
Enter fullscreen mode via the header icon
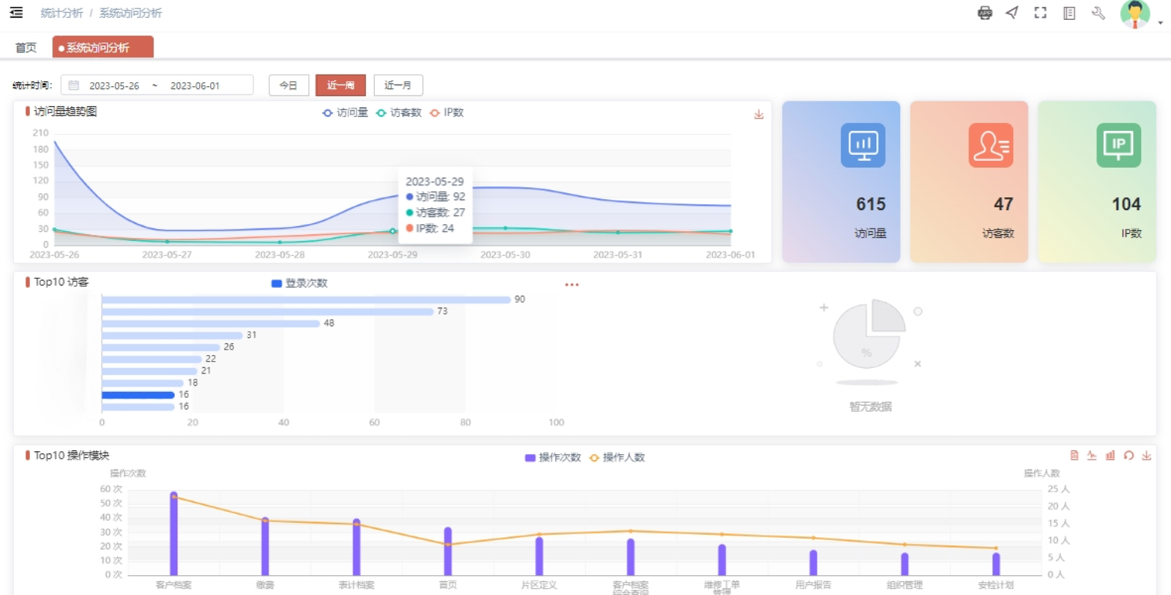[1040, 13]
